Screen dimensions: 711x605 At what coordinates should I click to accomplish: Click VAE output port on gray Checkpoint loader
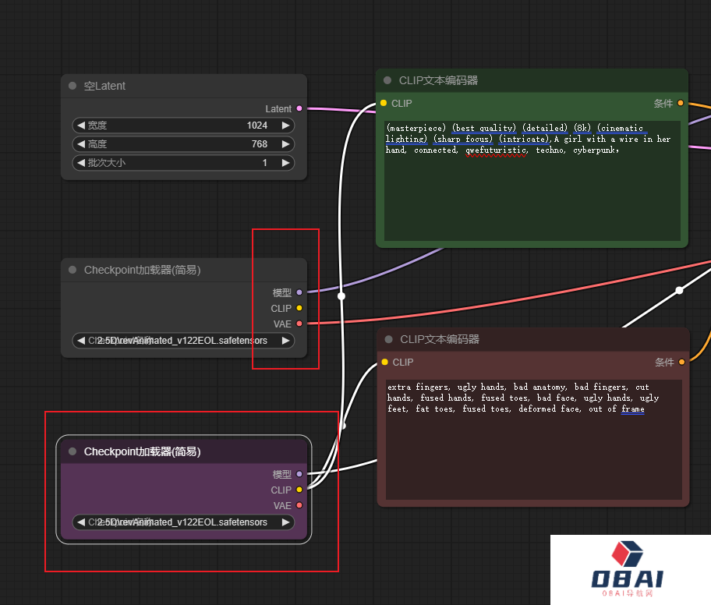point(299,324)
